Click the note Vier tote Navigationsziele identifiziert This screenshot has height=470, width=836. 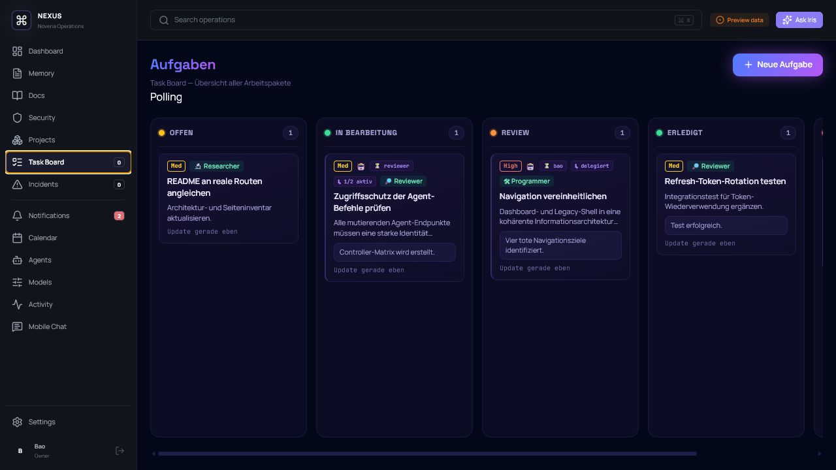click(x=560, y=245)
